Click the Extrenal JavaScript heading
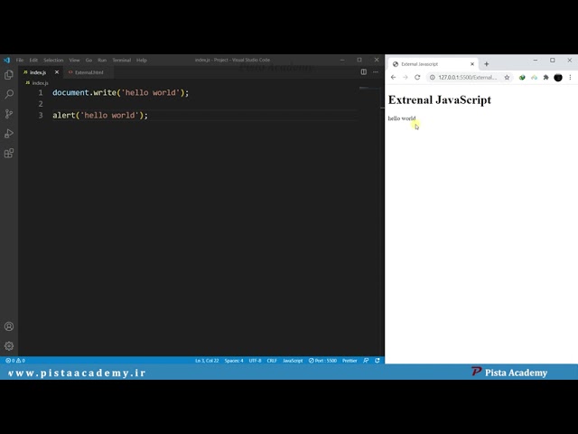578x434 pixels. click(440, 99)
